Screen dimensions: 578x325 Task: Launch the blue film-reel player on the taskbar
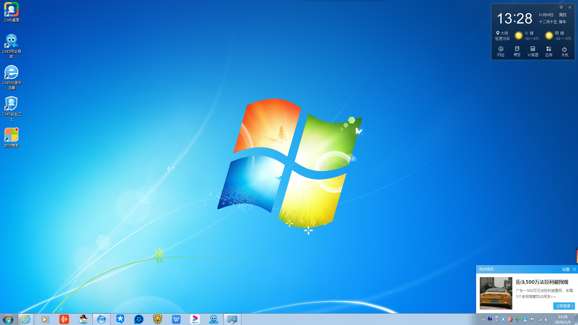pos(139,319)
